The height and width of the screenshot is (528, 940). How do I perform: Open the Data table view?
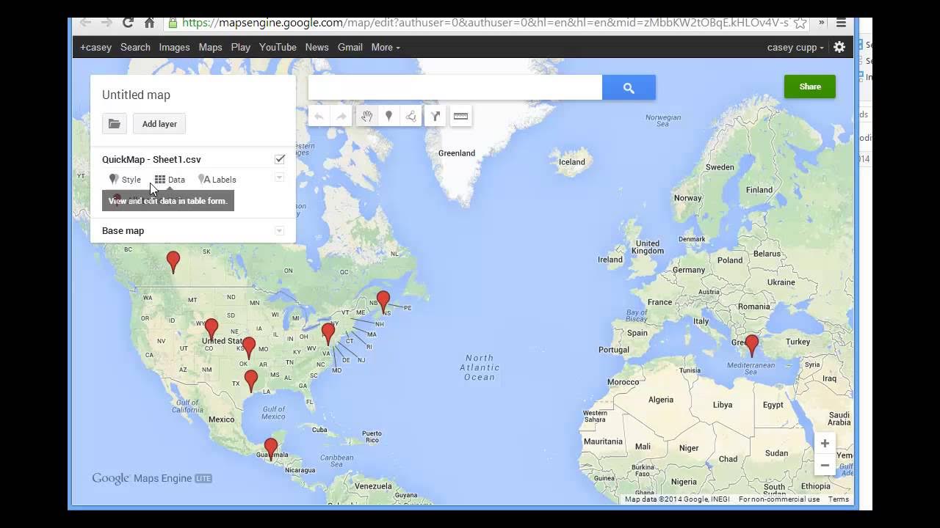pyautogui.click(x=170, y=180)
